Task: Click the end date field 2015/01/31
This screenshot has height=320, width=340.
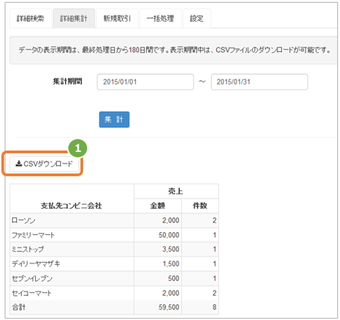Action: (260, 82)
